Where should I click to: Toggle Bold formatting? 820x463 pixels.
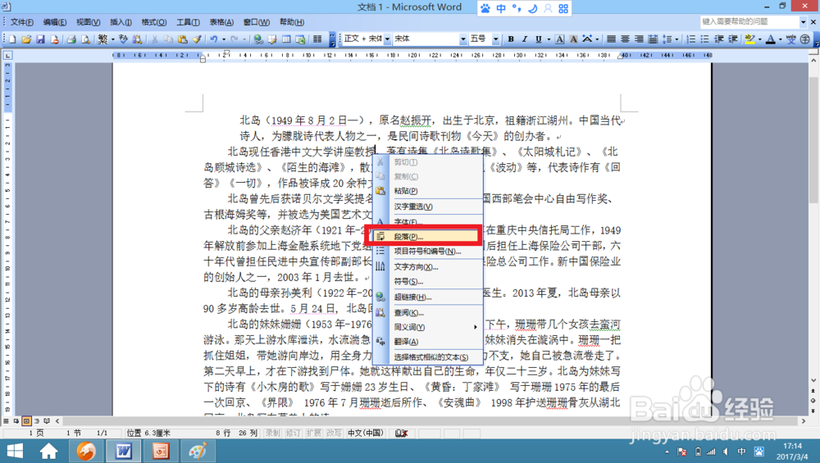point(511,39)
